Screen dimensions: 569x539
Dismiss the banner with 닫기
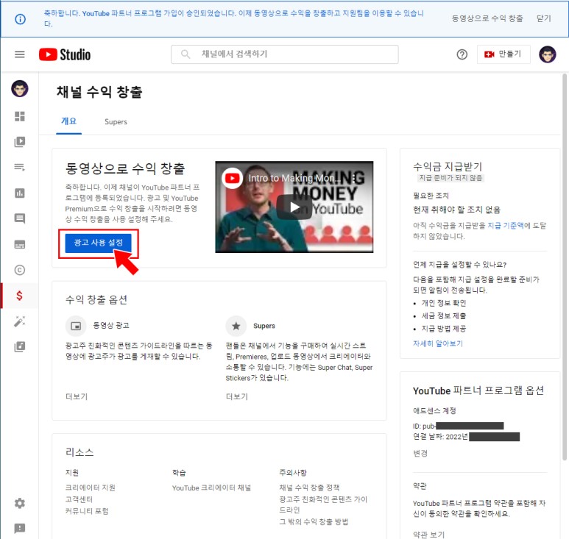point(543,18)
